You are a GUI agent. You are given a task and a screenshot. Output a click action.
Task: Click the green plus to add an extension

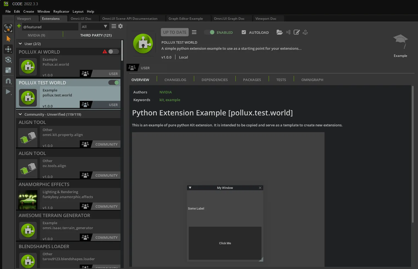[x=19, y=26]
